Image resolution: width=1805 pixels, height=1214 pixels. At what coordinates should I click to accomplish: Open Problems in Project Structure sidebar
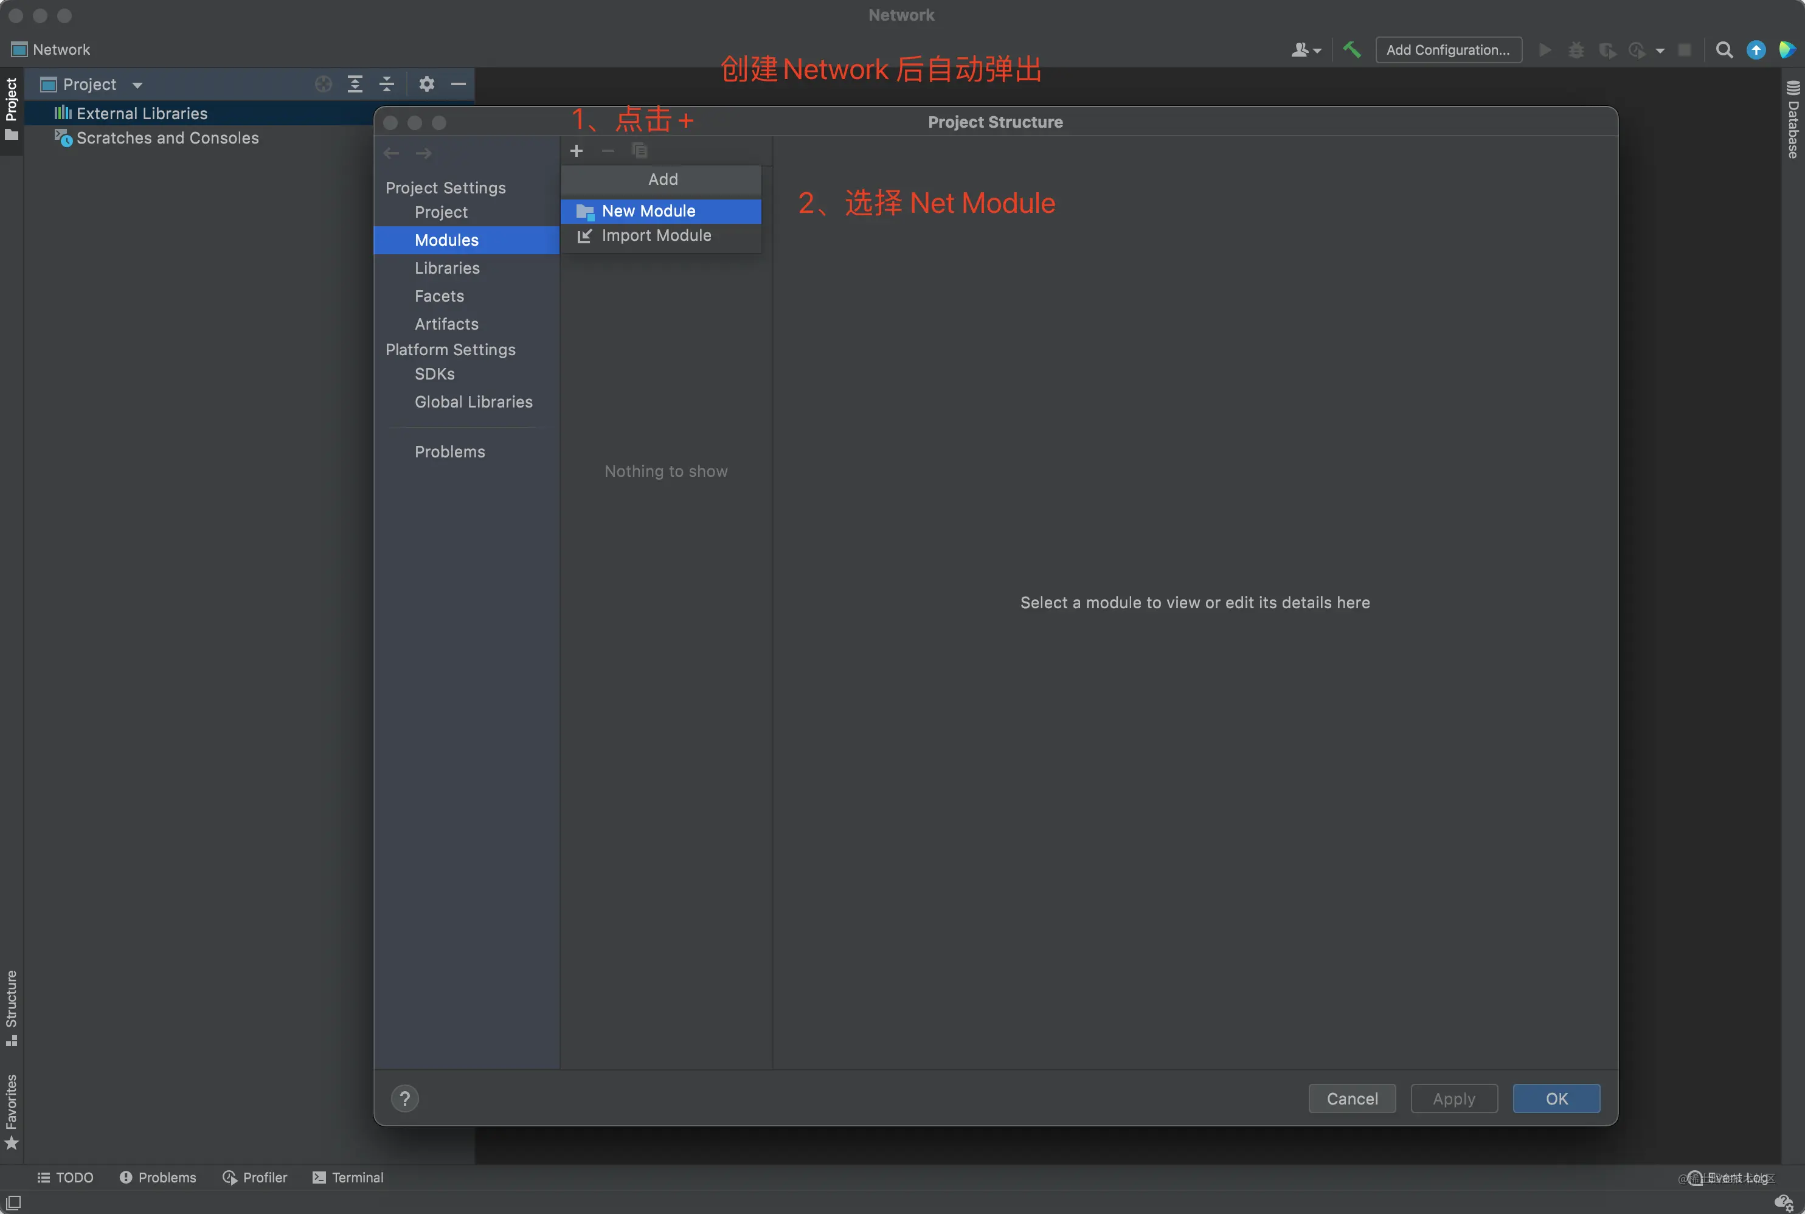click(449, 451)
